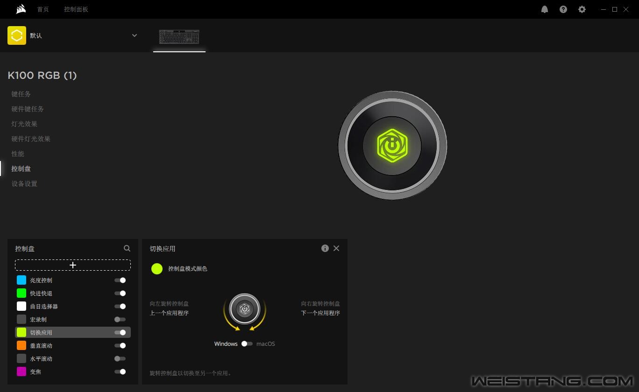Click the macOS label
This screenshot has height=392, width=639.
pyautogui.click(x=266, y=344)
